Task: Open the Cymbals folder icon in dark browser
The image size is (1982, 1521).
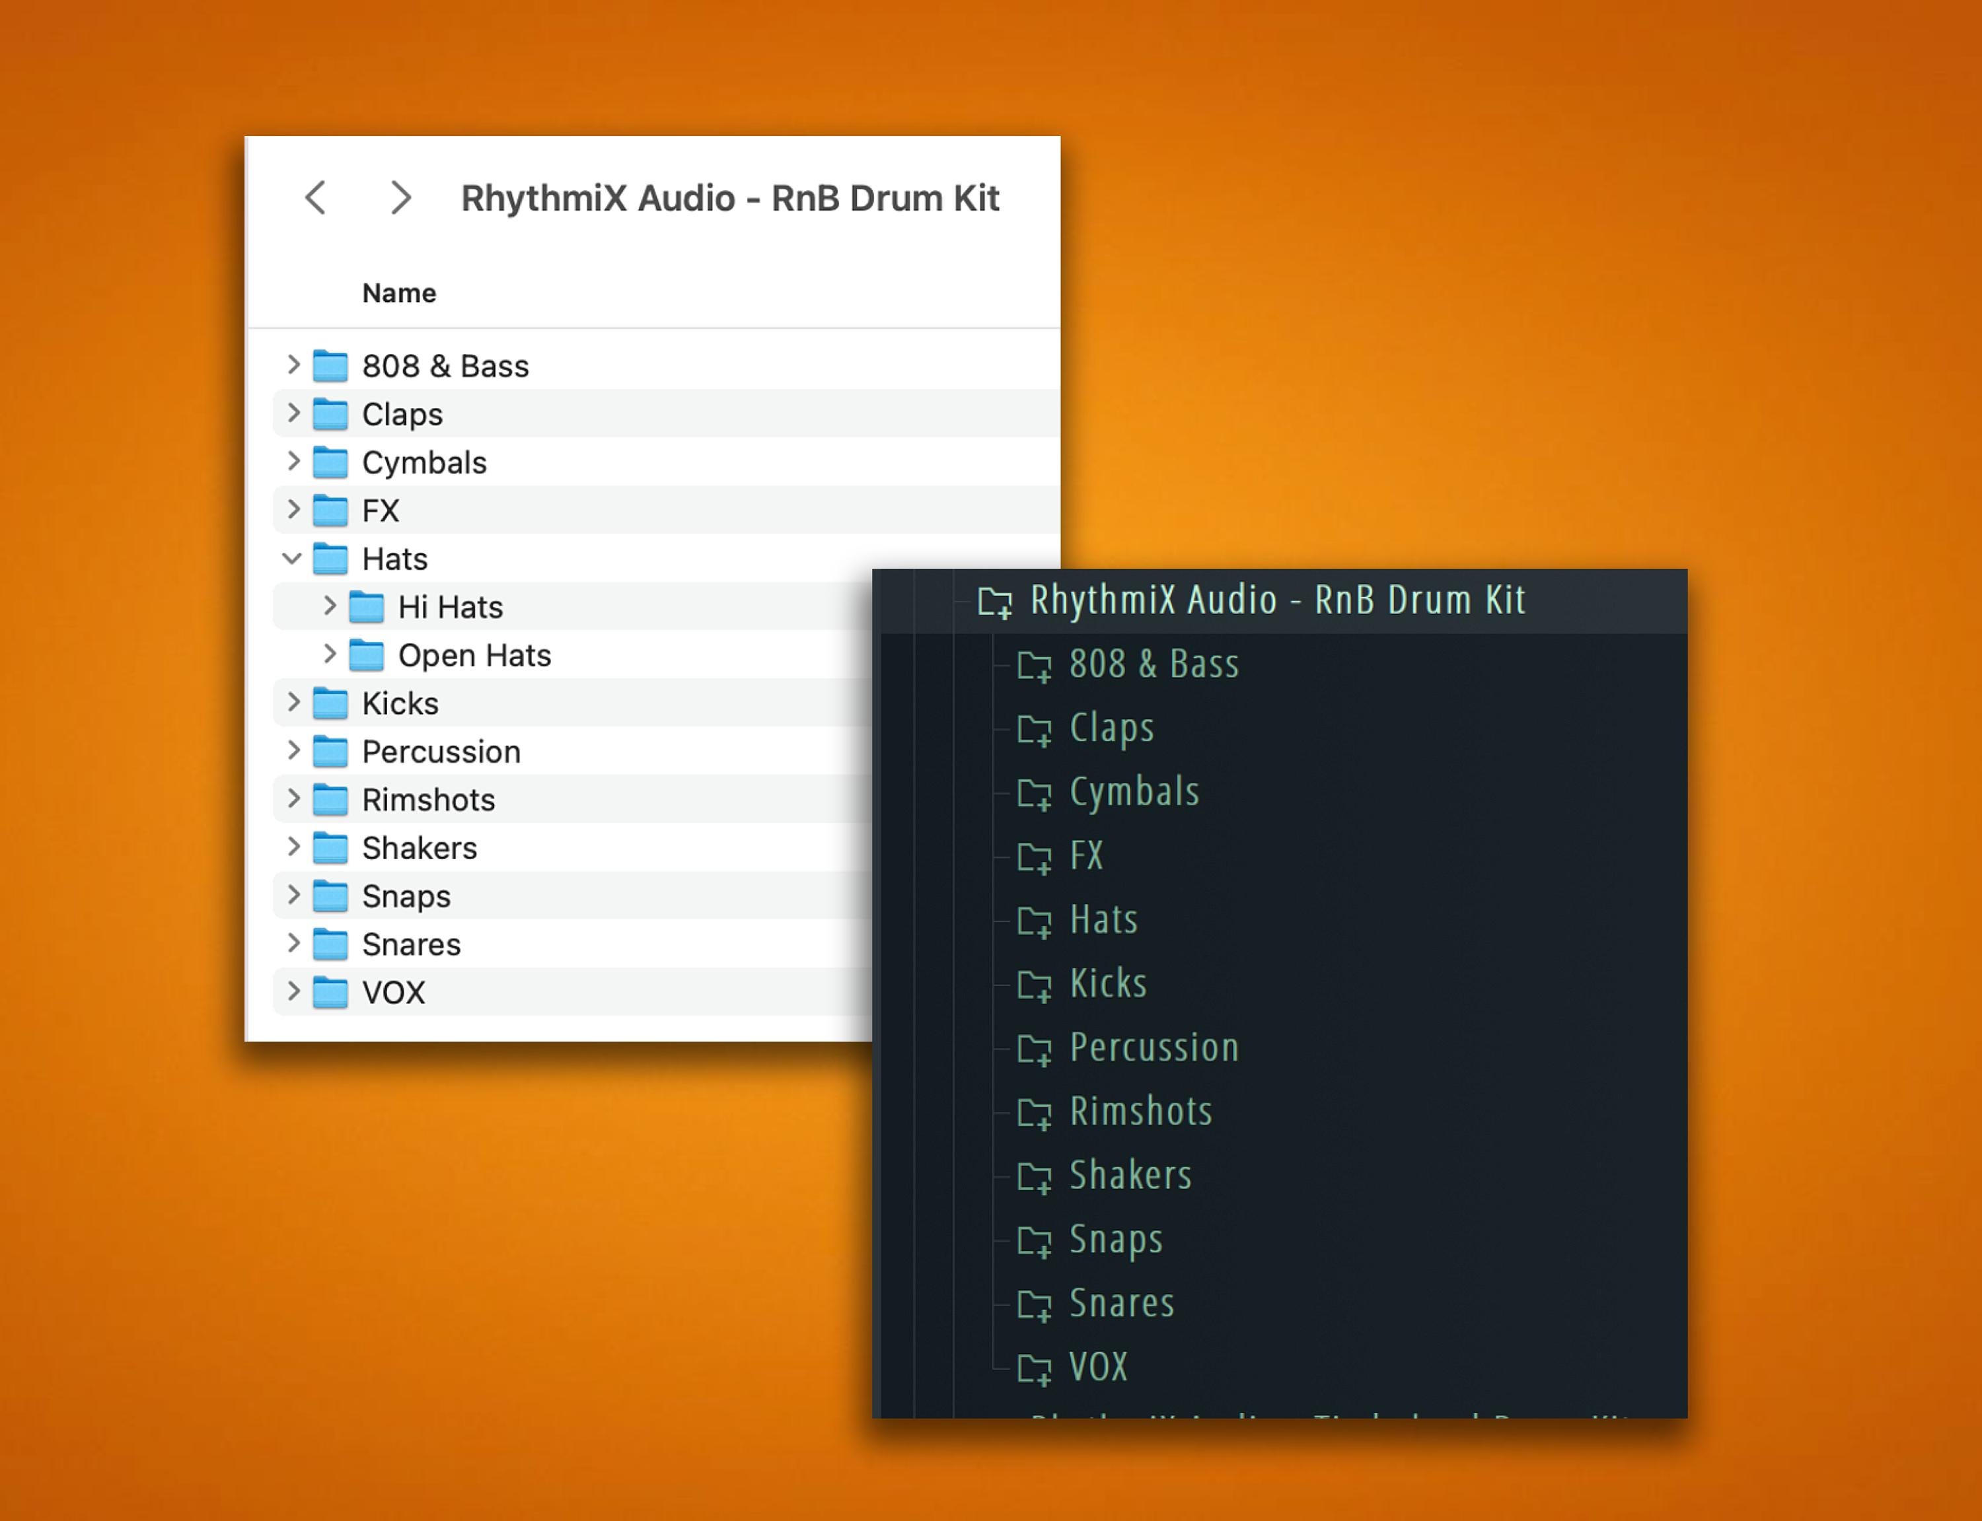Action: (1034, 794)
